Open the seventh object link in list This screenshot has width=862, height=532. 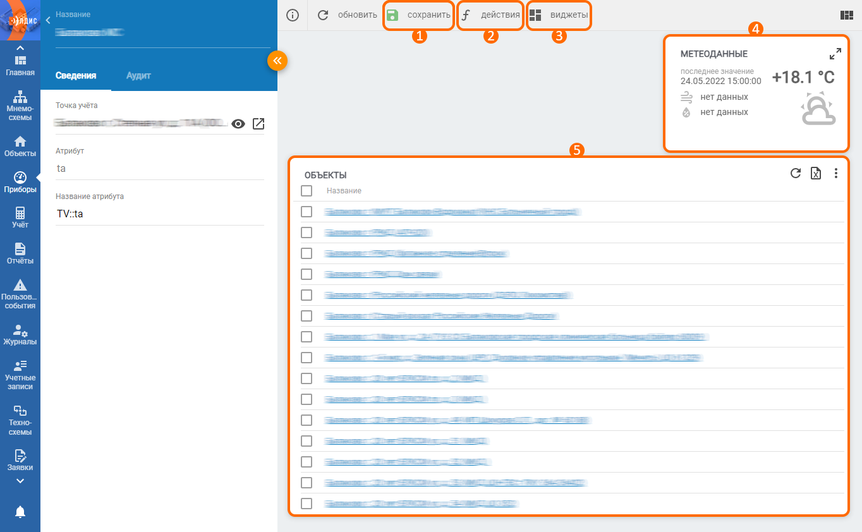tap(516, 337)
